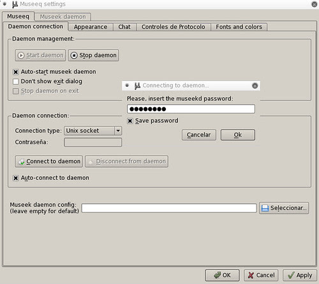Focus the museekd password field
The height and width of the screenshot is (284, 319).
tap(191, 109)
